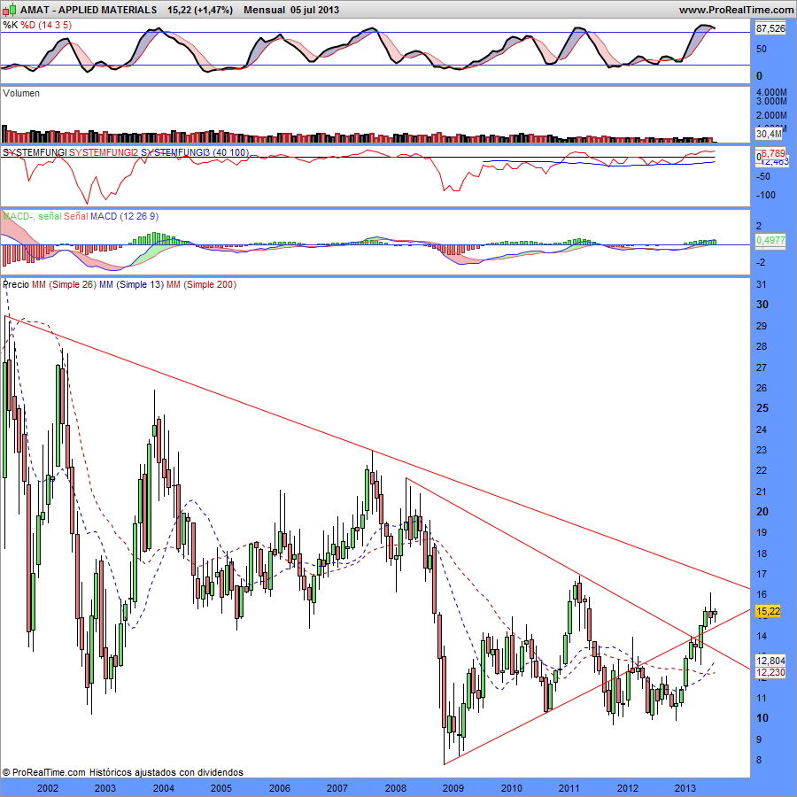Screen dimensions: 797x797
Task: Click the red 6,789 indicator value
Action: [773, 153]
